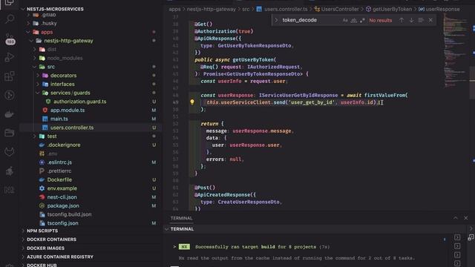This screenshot has width=475, height=267.
Task: Open the Search view in activity bar
Action: (x=10, y=19)
